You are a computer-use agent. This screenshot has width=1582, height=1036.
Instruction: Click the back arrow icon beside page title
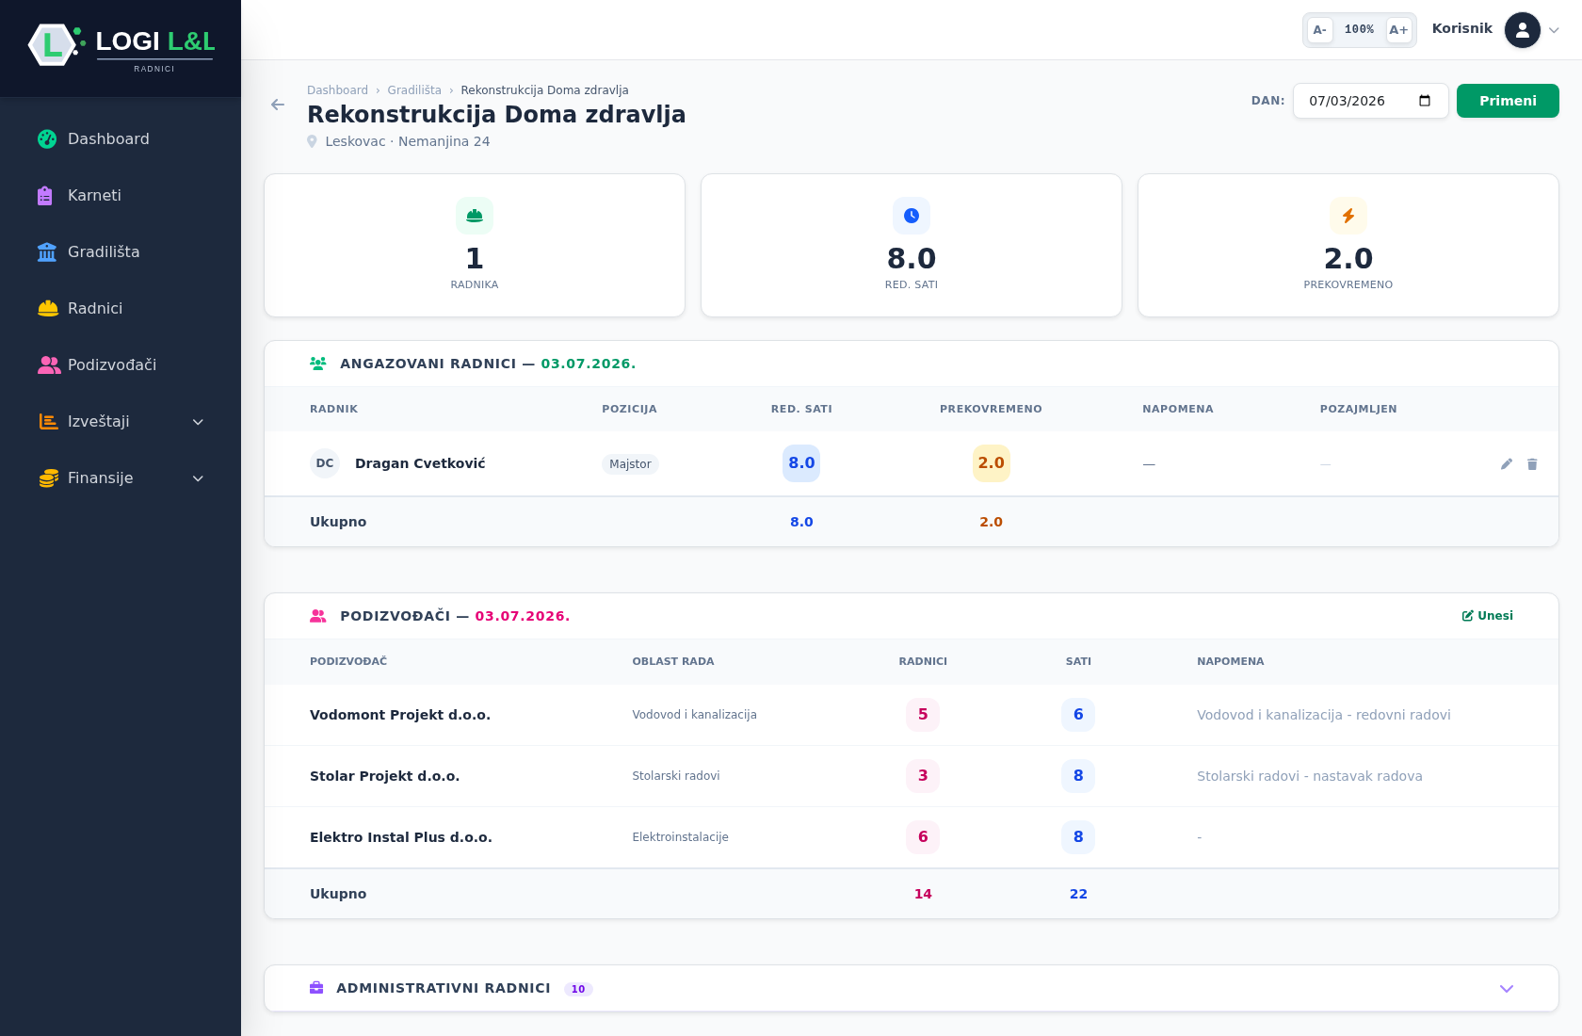(278, 105)
